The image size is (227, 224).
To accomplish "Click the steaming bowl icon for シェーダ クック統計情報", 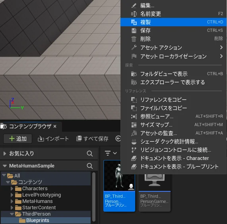I will [134, 142].
